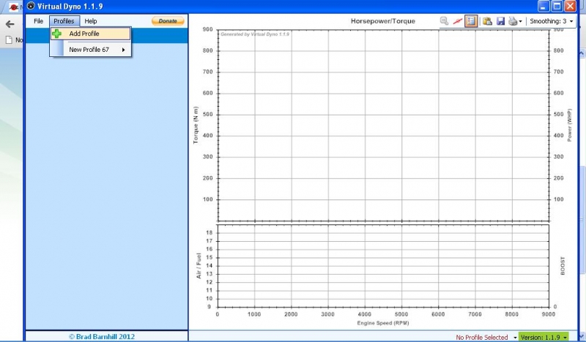Save the graph with floppy disk icon

[501, 21]
